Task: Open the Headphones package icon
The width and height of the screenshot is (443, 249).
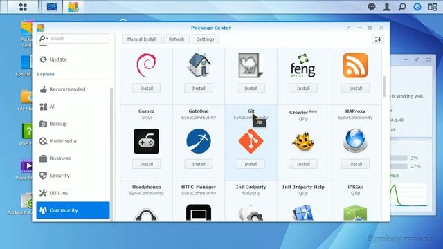Action: 146,214
